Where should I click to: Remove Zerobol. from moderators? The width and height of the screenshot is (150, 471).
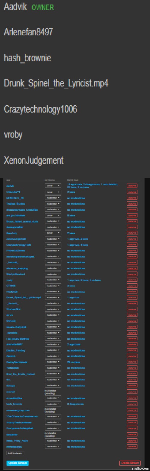click(132, 356)
